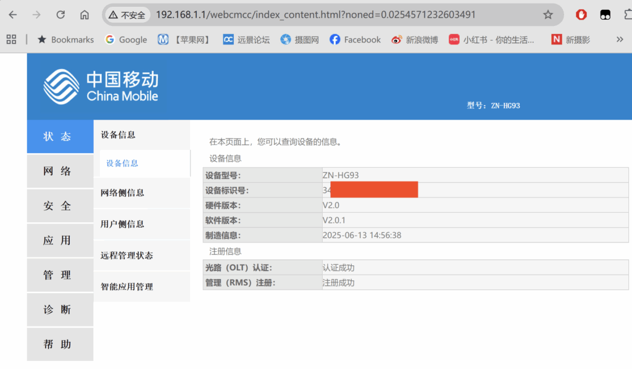Click the China Mobile logo

click(101, 86)
